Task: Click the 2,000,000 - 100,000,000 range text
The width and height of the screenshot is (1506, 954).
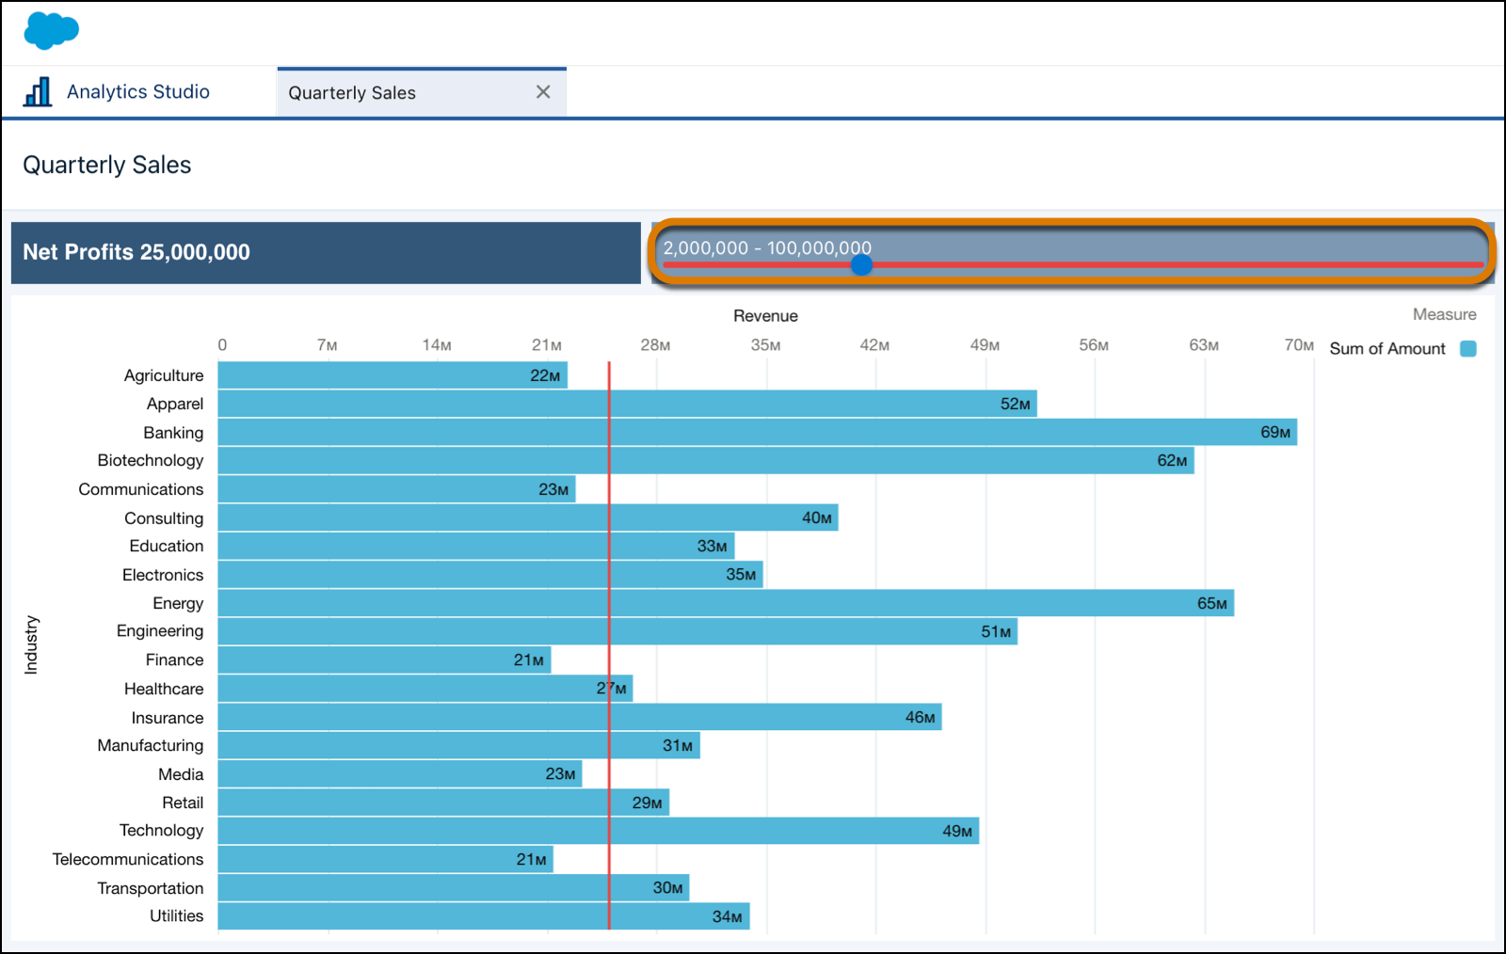Action: [x=767, y=247]
